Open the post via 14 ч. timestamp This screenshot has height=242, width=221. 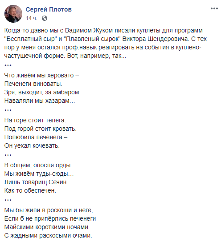tap(32, 18)
